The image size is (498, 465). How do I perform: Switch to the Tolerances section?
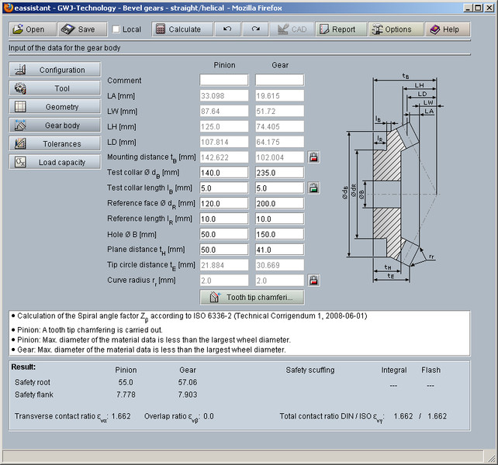[x=55, y=143]
